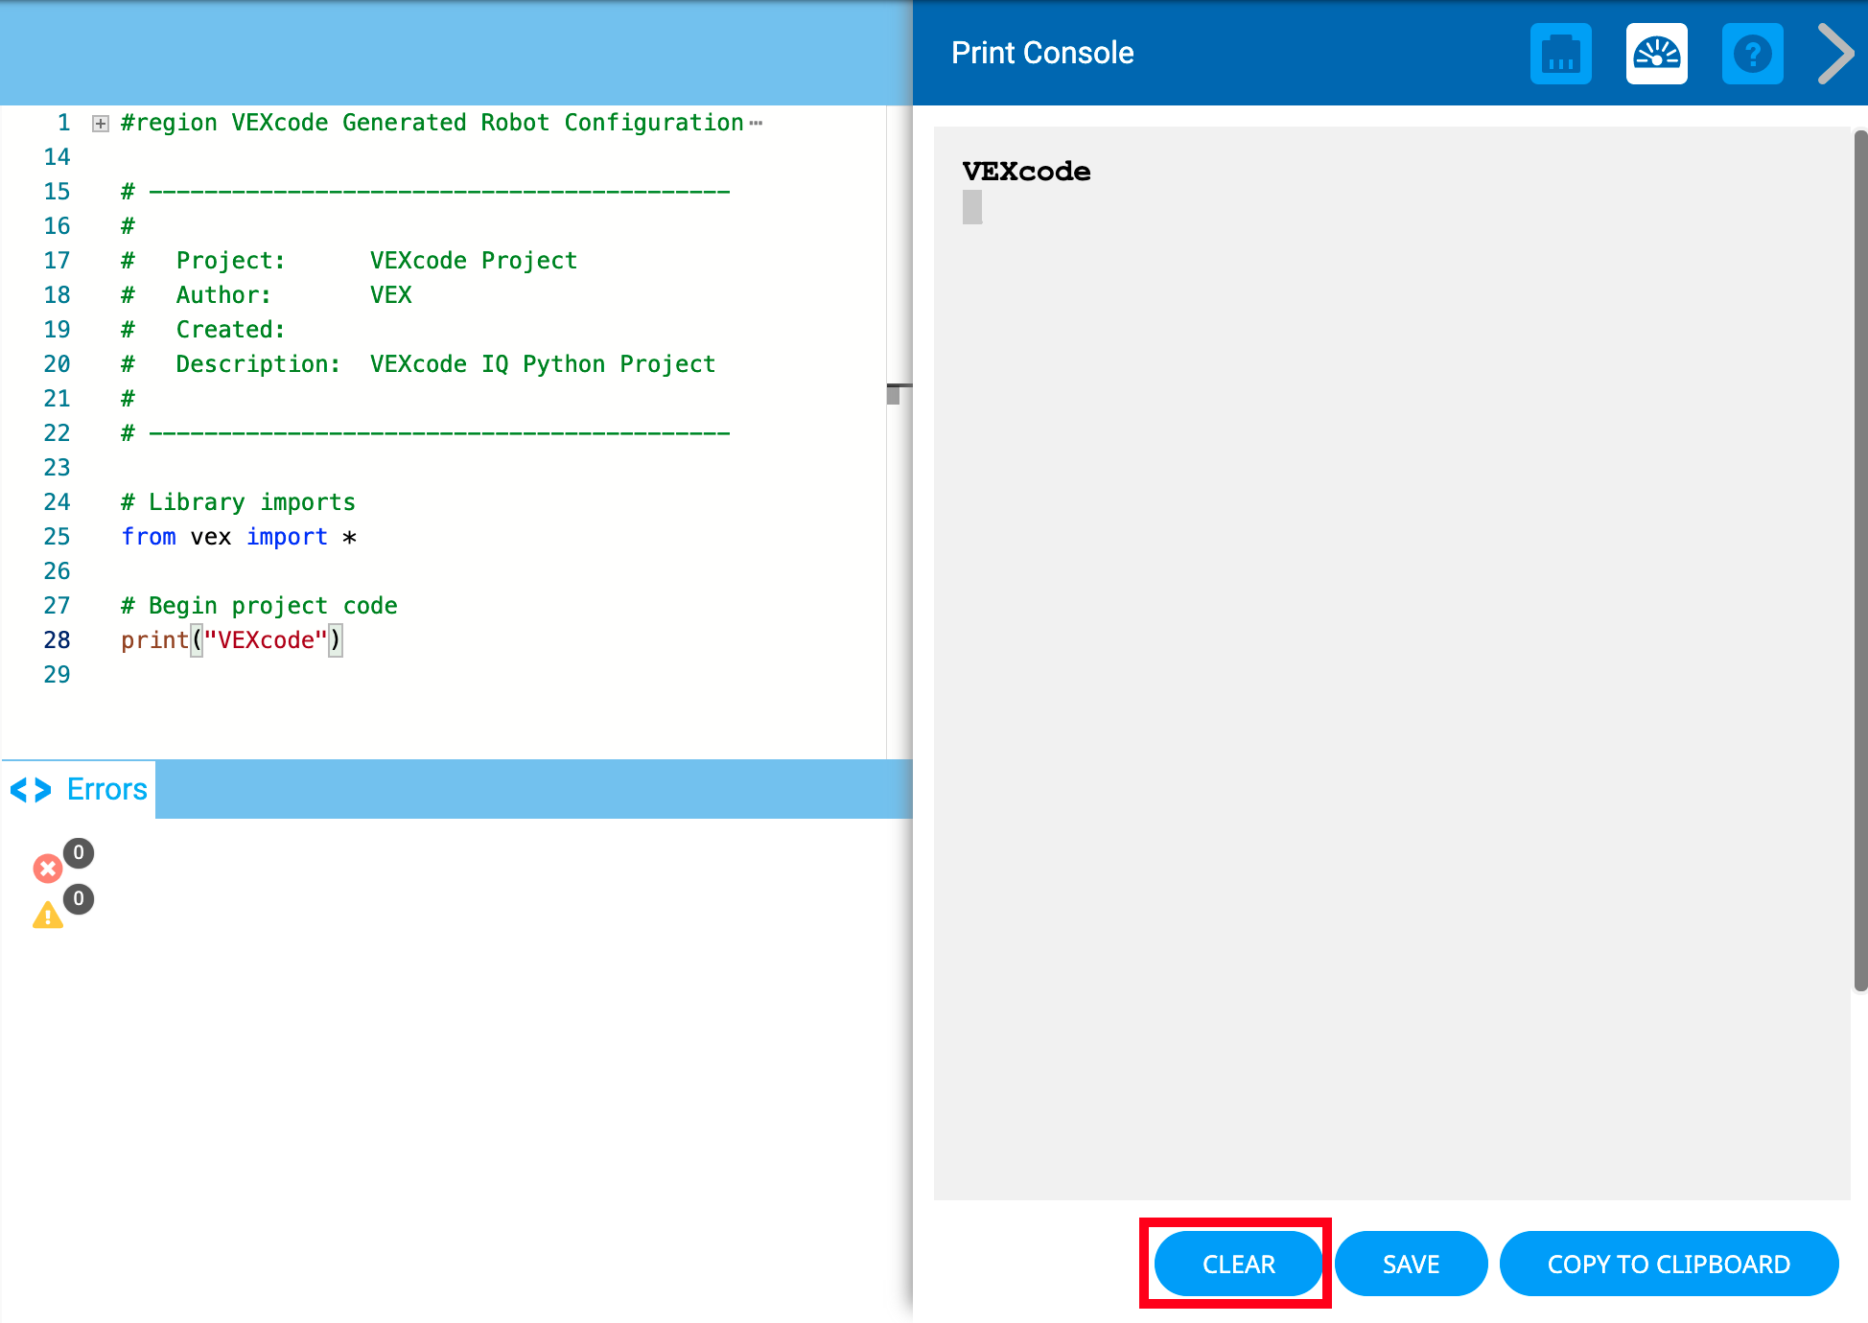Select the Errors tab
The width and height of the screenshot is (1868, 1323).
tap(105, 789)
